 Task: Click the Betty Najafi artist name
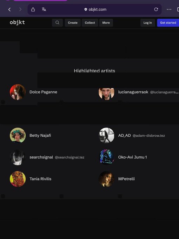coord(40,135)
